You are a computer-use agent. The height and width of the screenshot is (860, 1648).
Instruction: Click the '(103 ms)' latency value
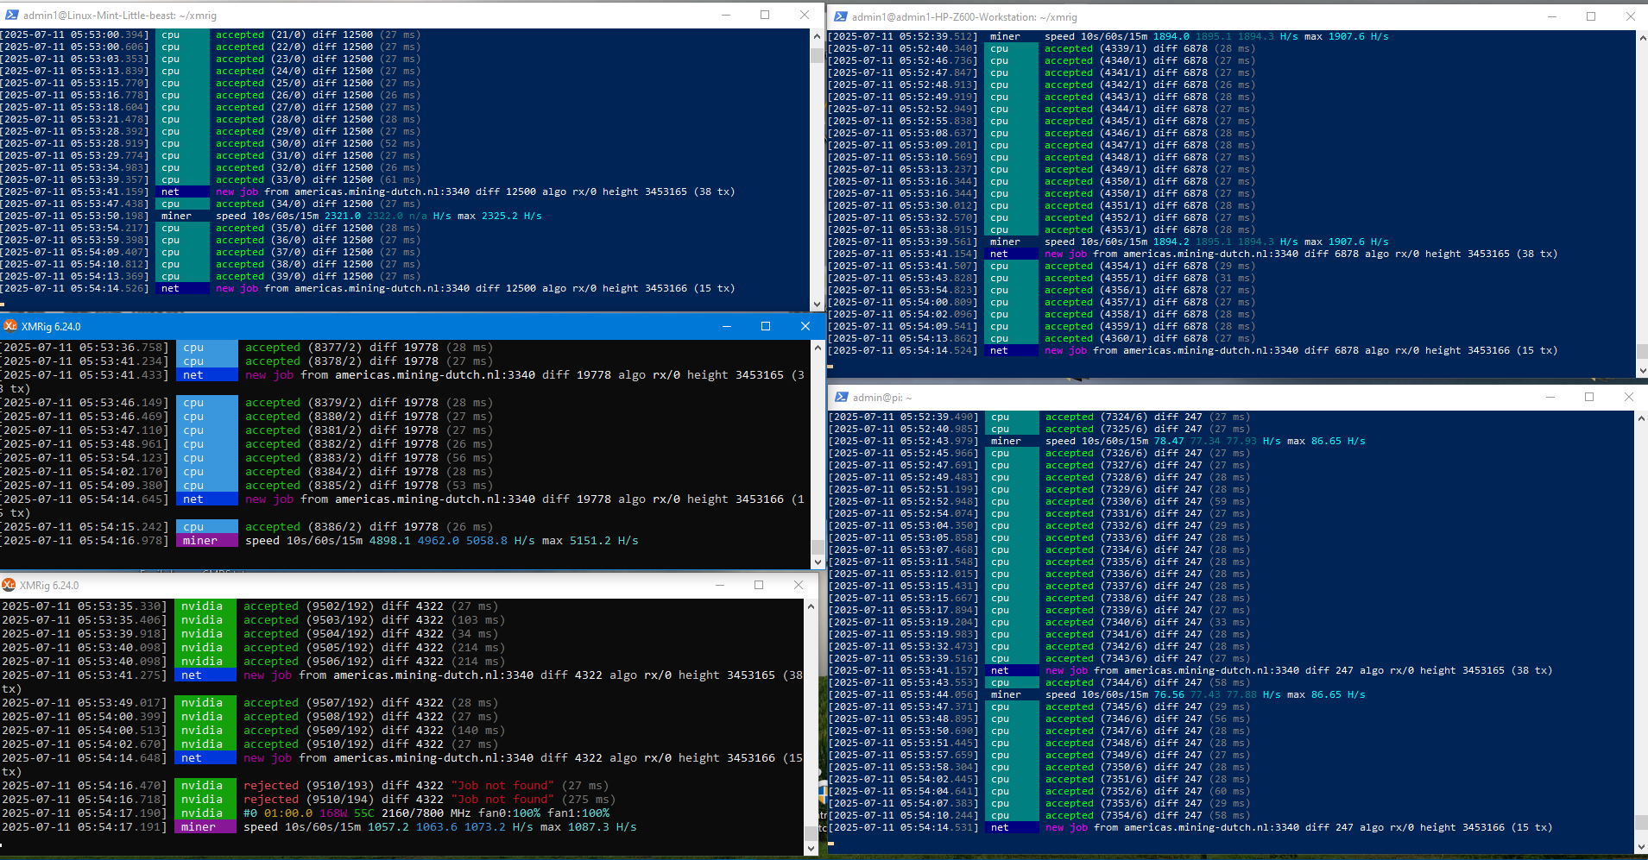[478, 619]
